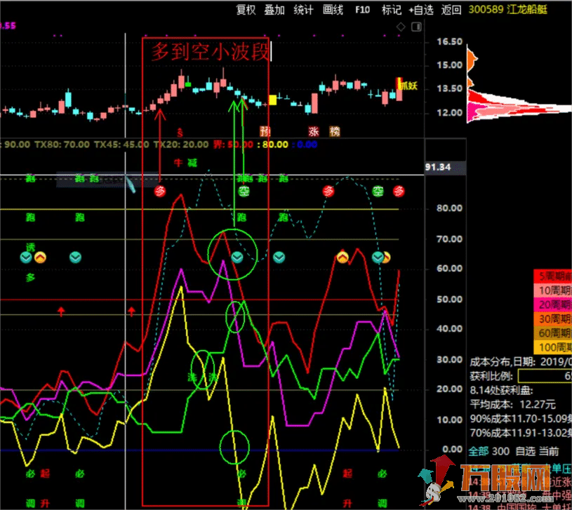The height and width of the screenshot is (510, 572).
Task: Click the 获利比例 progress bar
Action: pyautogui.click(x=545, y=376)
